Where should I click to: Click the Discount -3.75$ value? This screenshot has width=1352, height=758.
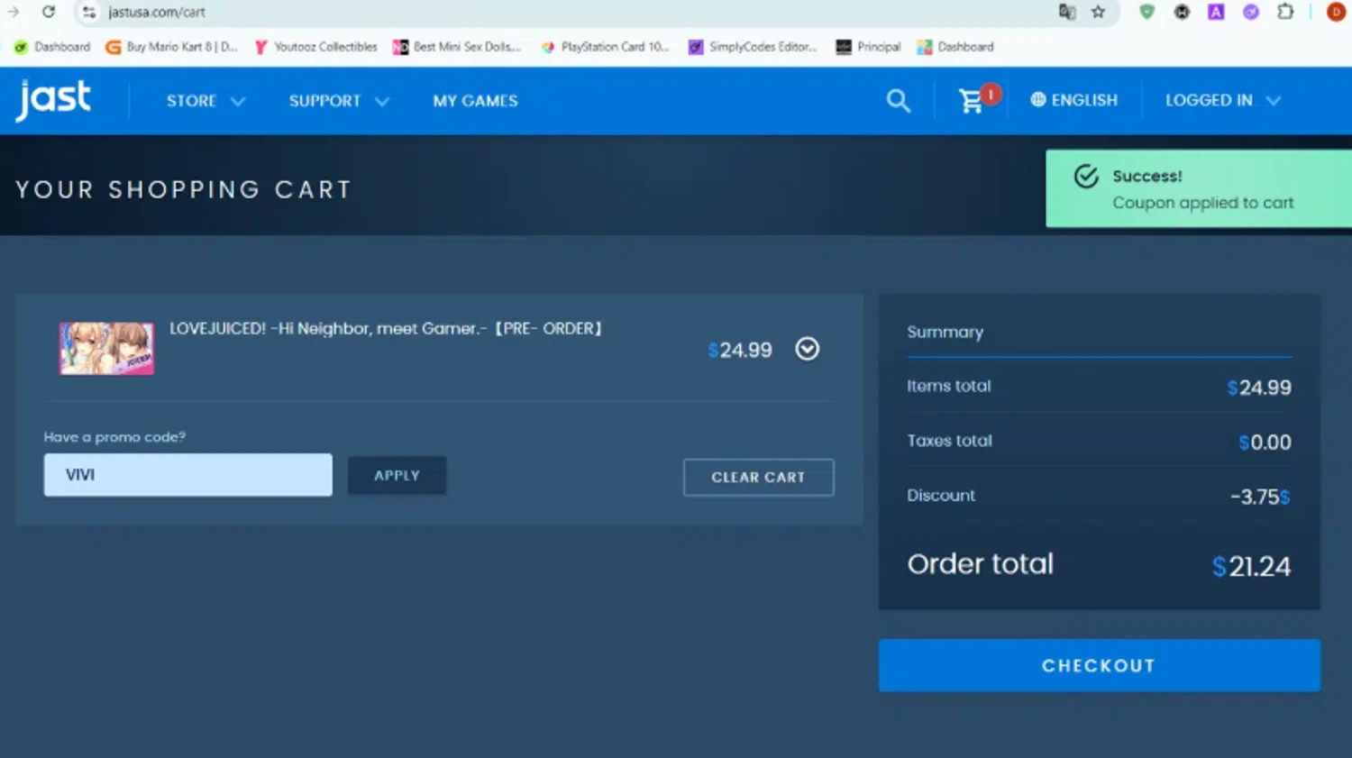pyautogui.click(x=1260, y=497)
